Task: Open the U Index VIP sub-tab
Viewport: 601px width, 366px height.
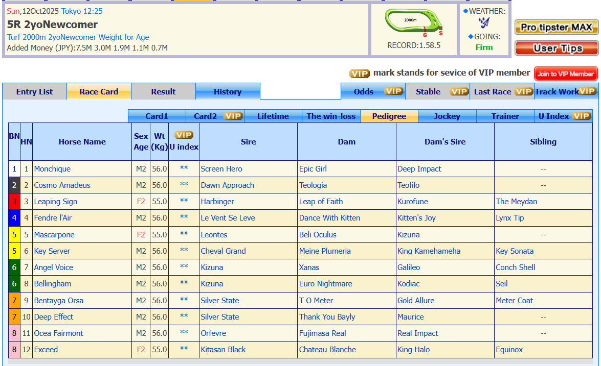Action: [564, 116]
